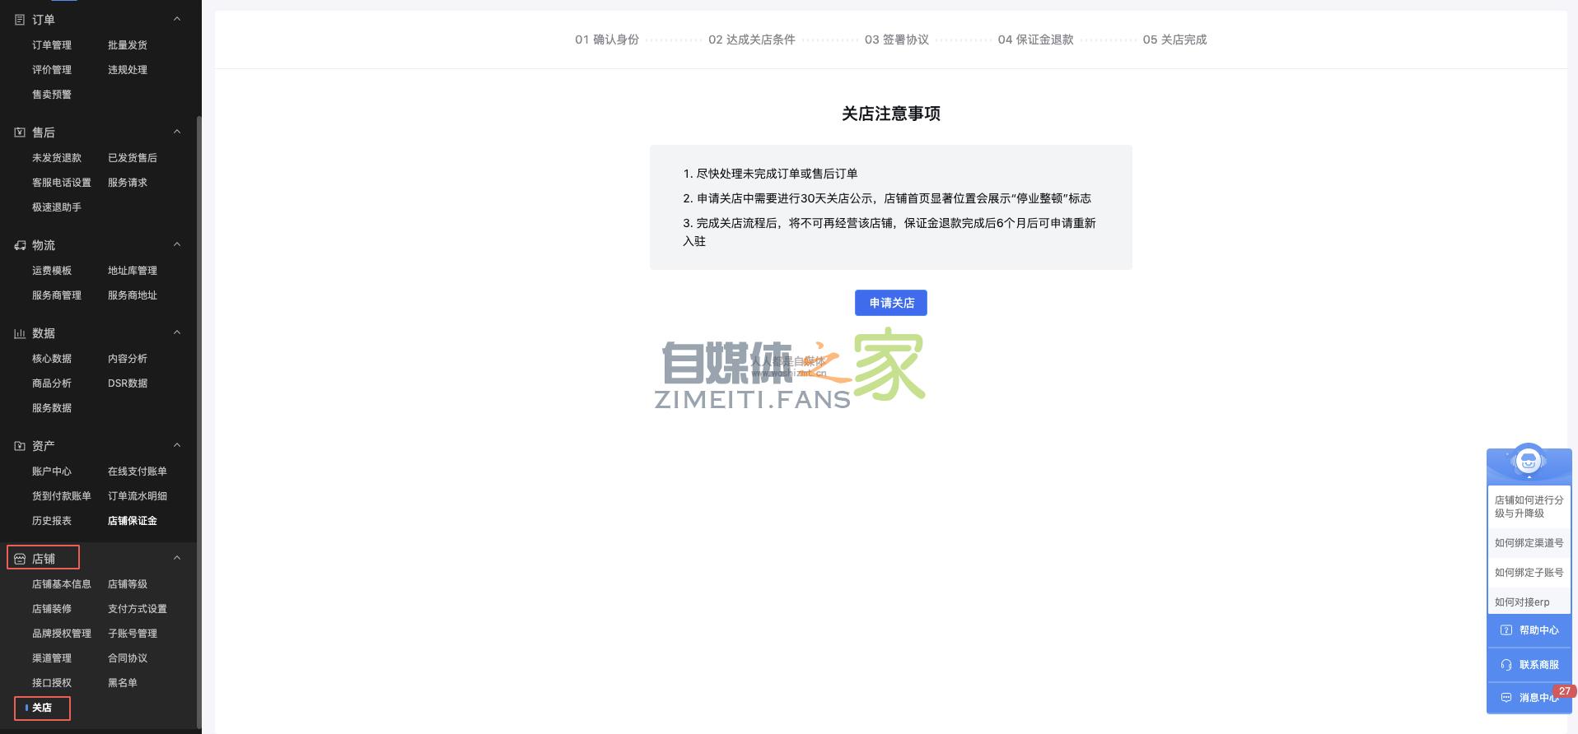The width and height of the screenshot is (1578, 734).
Task: Click the 申请关店 button
Action: point(890,303)
